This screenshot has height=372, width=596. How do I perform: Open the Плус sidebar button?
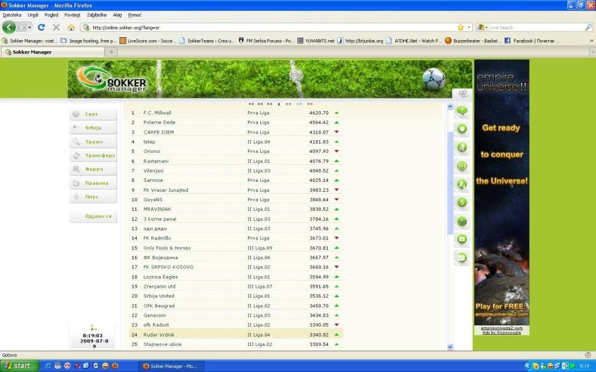93,196
